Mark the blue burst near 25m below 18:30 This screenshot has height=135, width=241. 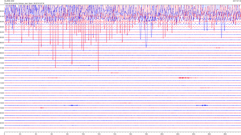tap(202, 105)
